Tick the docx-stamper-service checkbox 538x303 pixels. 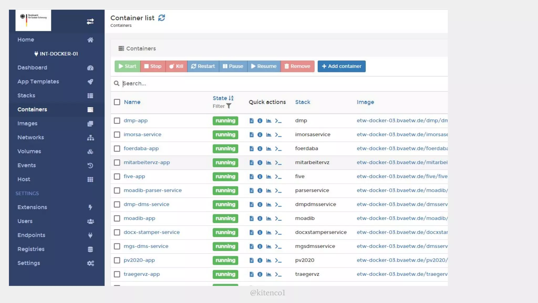click(x=117, y=232)
